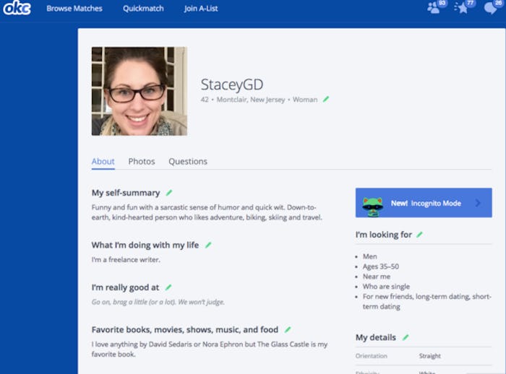This screenshot has width=506, height=374.
Task: Click the OkCupid logo
Action: coord(16,9)
